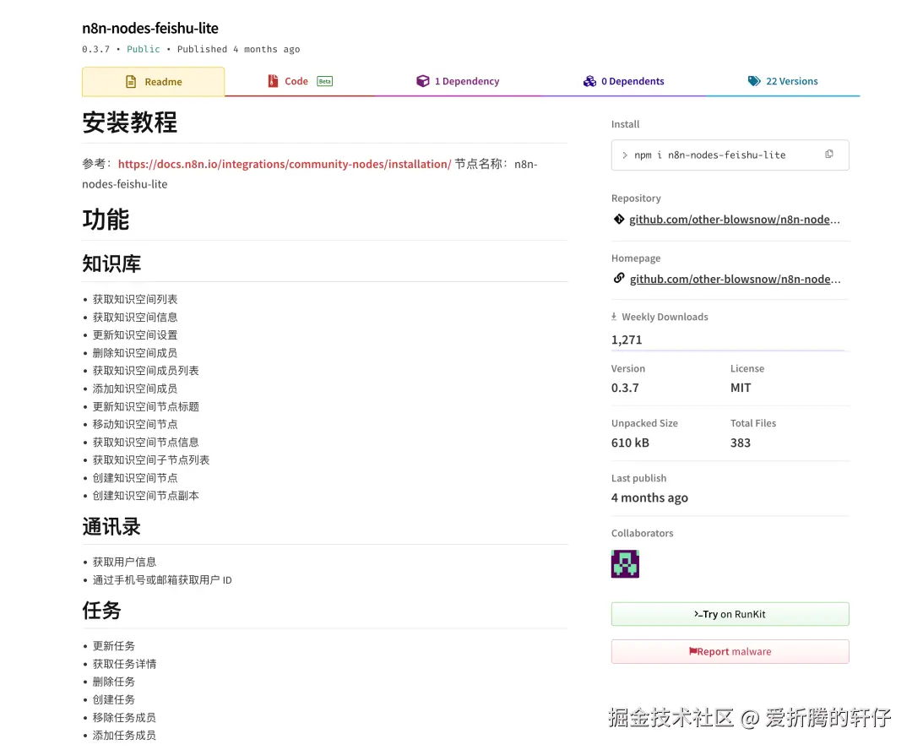Screen dimensions: 912x750
Task: Click the git icon beside Repository link
Action: [x=619, y=220]
